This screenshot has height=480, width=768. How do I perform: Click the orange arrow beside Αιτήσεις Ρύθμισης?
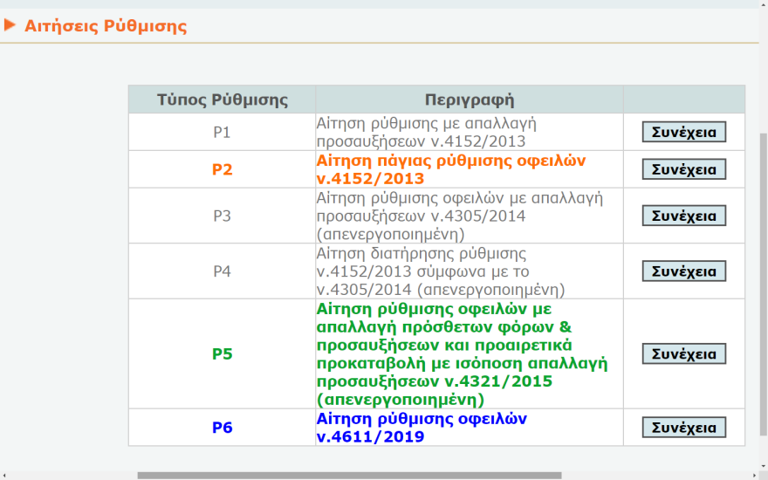[x=10, y=25]
